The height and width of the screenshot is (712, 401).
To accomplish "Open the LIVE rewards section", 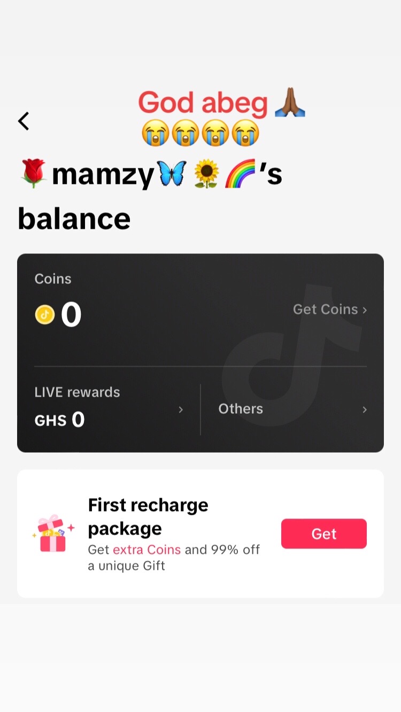I will coord(109,409).
